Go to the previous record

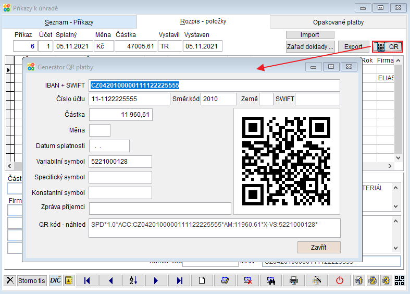coord(110,280)
